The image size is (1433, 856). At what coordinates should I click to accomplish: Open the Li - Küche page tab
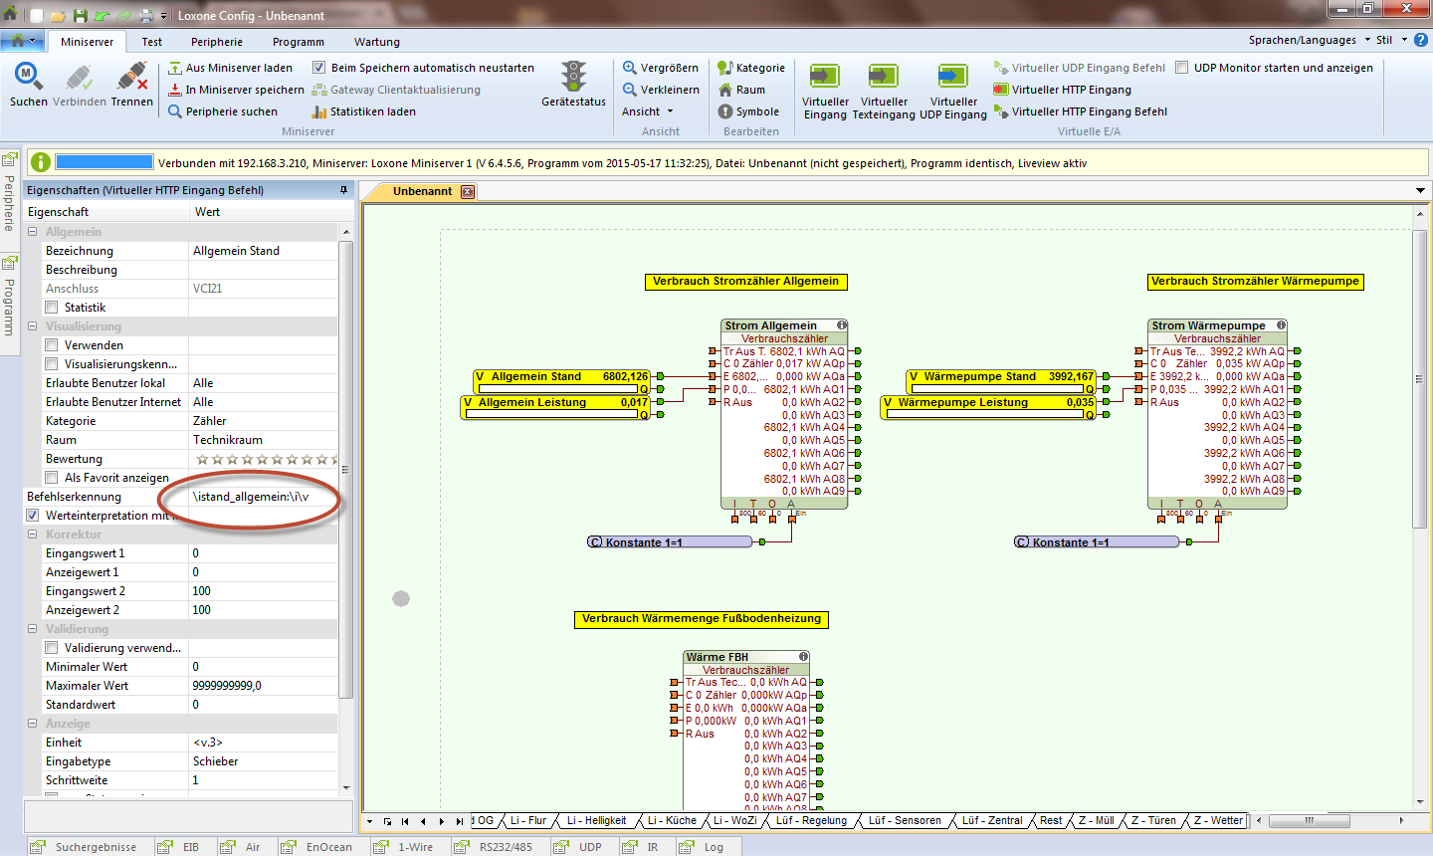coord(672,820)
